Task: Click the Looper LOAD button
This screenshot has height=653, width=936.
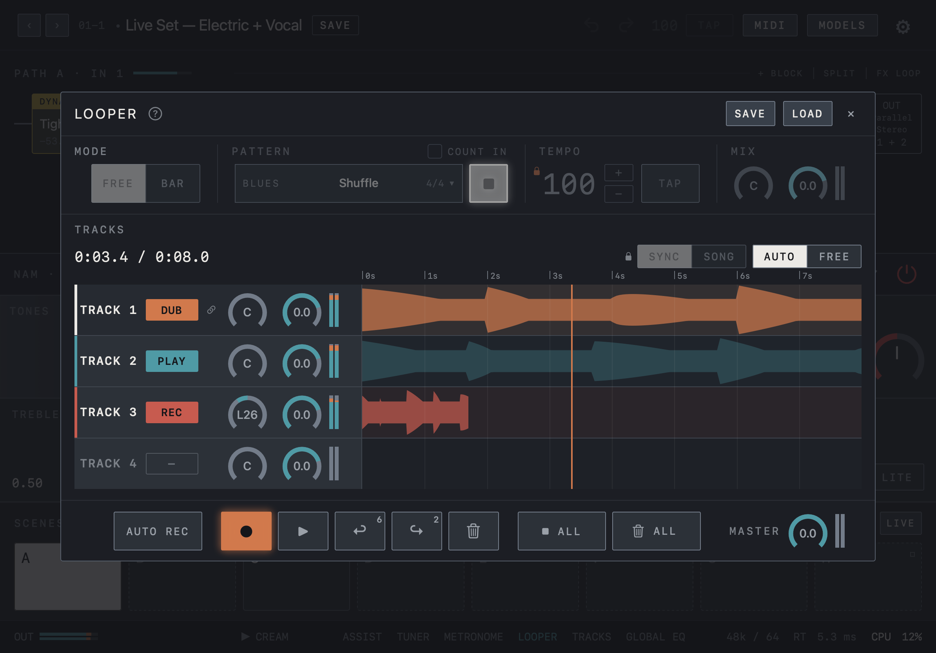Action: point(807,114)
